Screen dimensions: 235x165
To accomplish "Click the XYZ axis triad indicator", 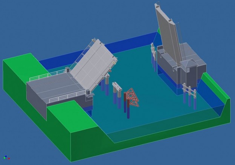I will [7, 157].
